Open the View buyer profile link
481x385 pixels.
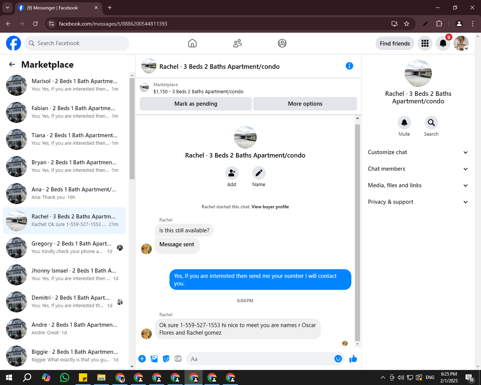pos(270,207)
